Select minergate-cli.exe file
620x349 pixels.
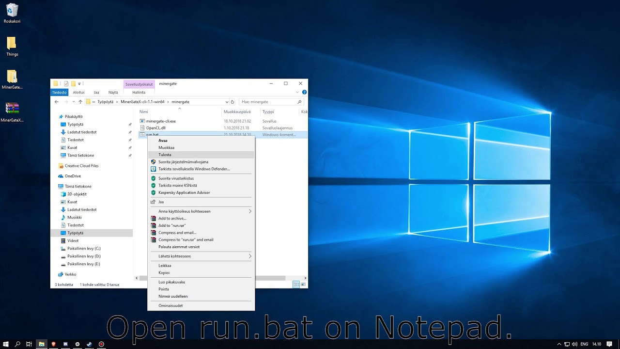160,121
